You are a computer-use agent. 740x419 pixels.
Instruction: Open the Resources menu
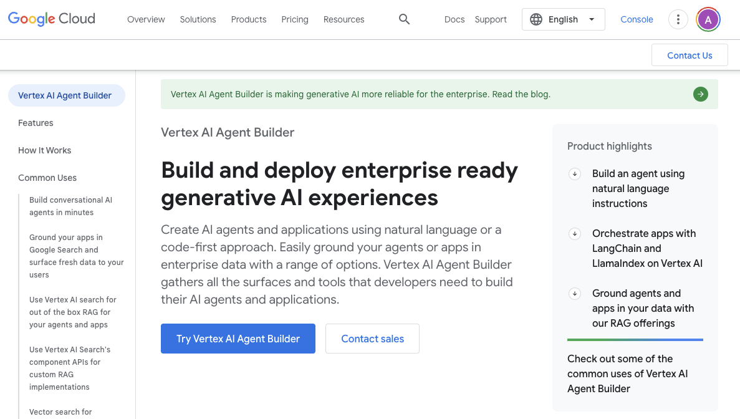[x=344, y=19]
